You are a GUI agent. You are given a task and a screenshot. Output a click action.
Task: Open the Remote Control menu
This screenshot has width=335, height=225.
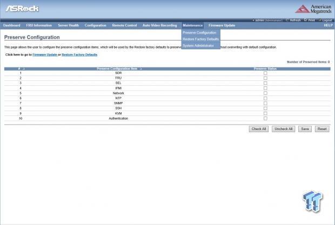coord(124,25)
